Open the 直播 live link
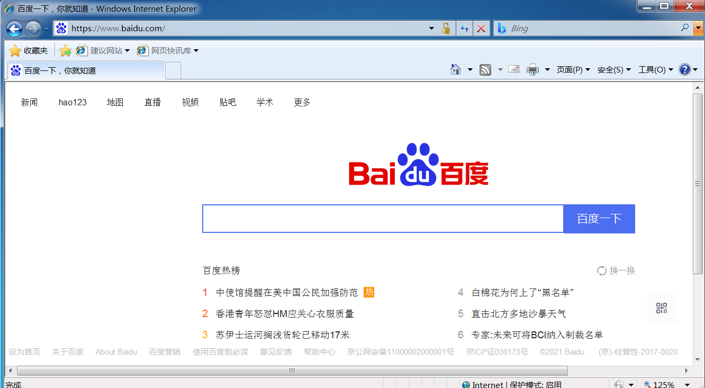Image resolution: width=705 pixels, height=388 pixels. [x=152, y=102]
